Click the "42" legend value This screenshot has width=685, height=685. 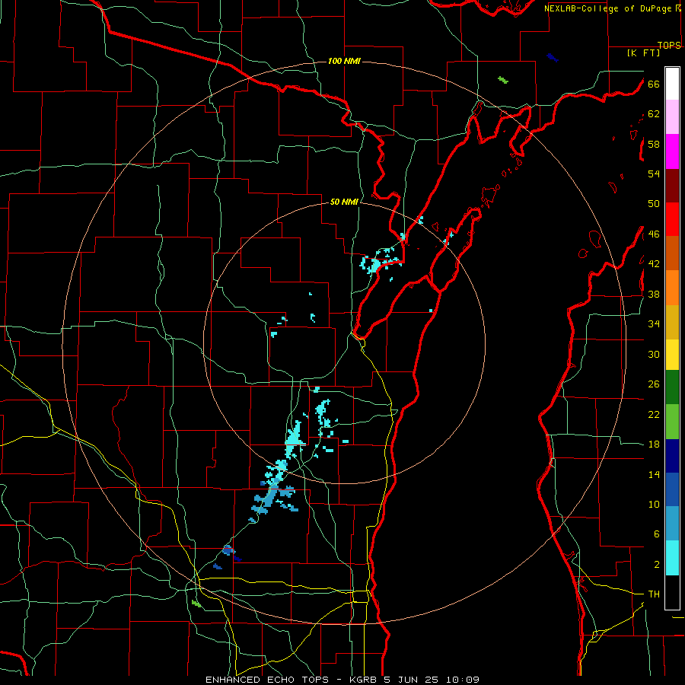654,264
